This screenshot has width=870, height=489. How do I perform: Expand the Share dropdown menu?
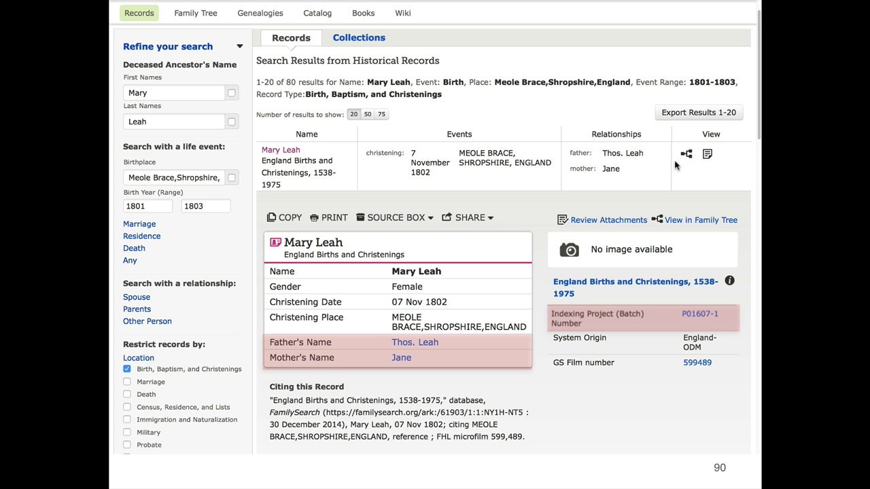tap(468, 217)
